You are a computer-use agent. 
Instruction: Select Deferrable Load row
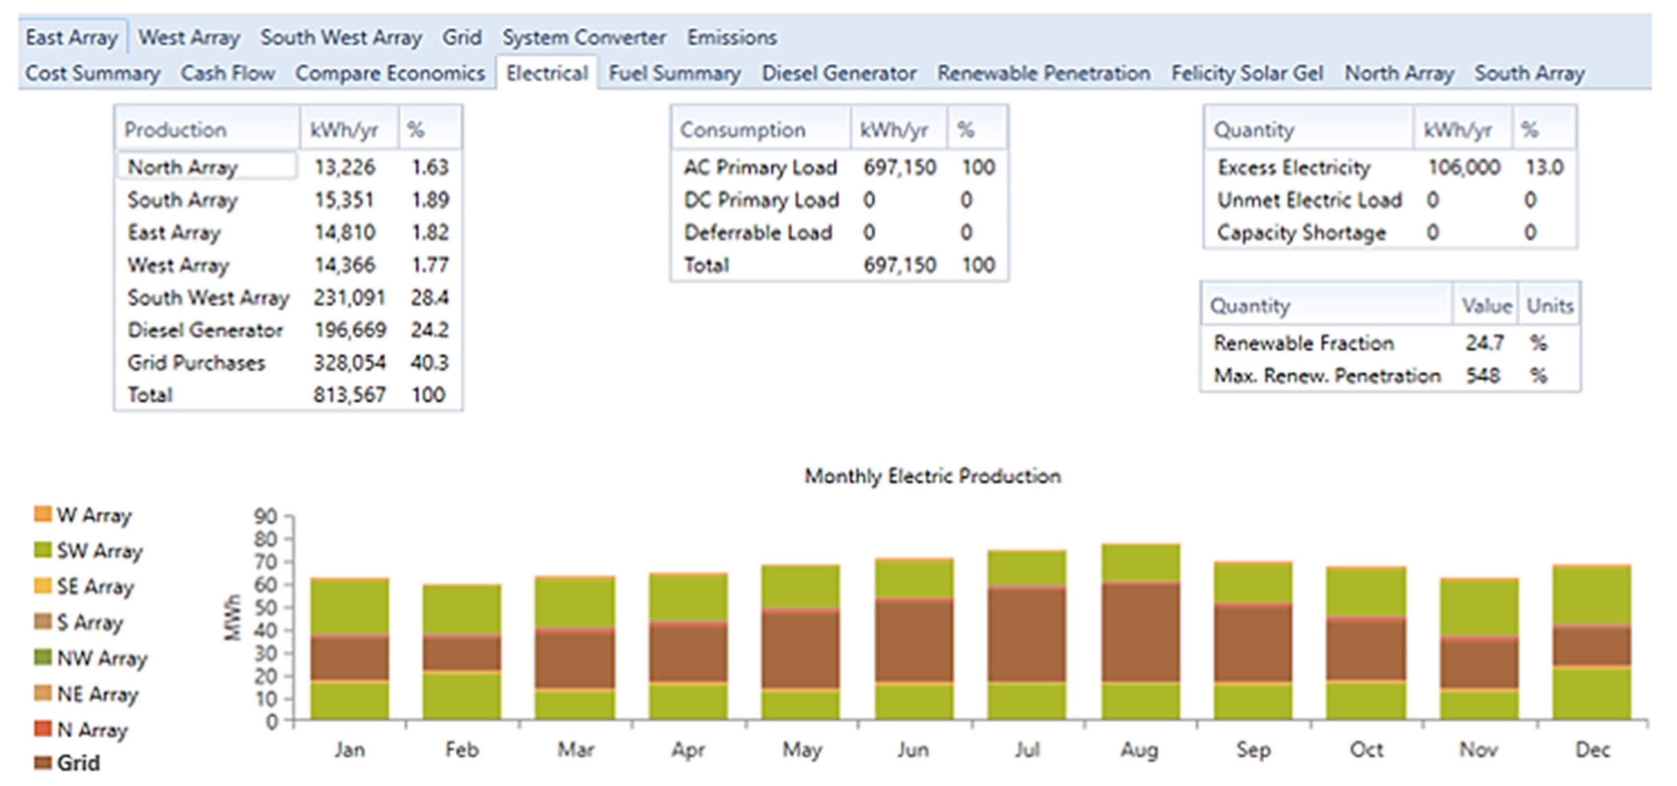click(839, 232)
